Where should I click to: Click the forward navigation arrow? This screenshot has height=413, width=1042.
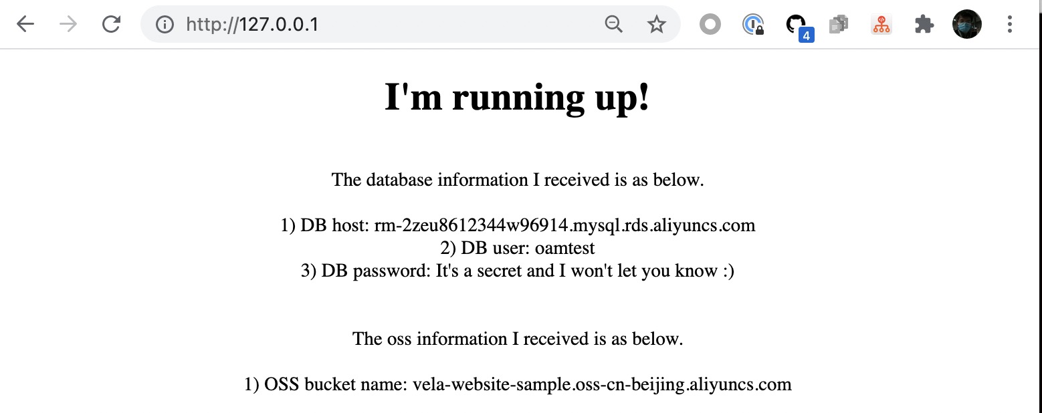tap(68, 25)
